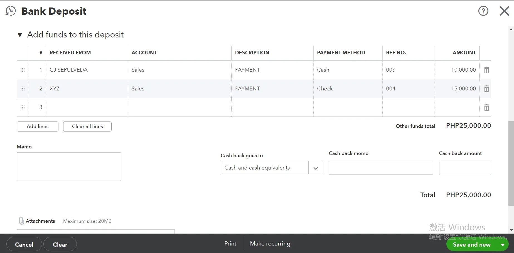Open the recent transactions history icon

pos(11,11)
